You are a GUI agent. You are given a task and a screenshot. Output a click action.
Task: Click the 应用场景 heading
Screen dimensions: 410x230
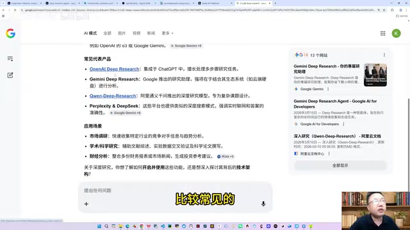click(93, 126)
